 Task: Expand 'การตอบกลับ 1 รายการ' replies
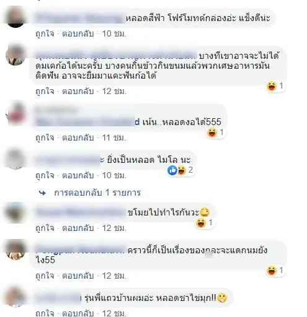click(x=97, y=193)
